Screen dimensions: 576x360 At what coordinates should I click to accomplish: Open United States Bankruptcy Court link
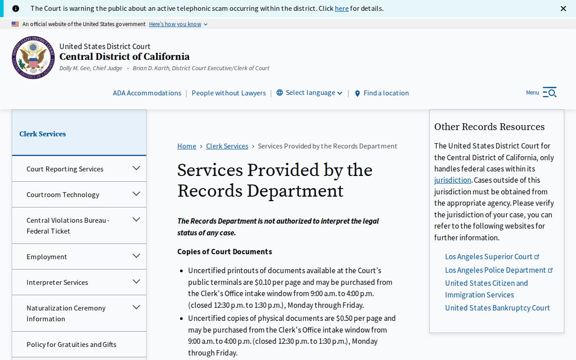tap(498, 308)
